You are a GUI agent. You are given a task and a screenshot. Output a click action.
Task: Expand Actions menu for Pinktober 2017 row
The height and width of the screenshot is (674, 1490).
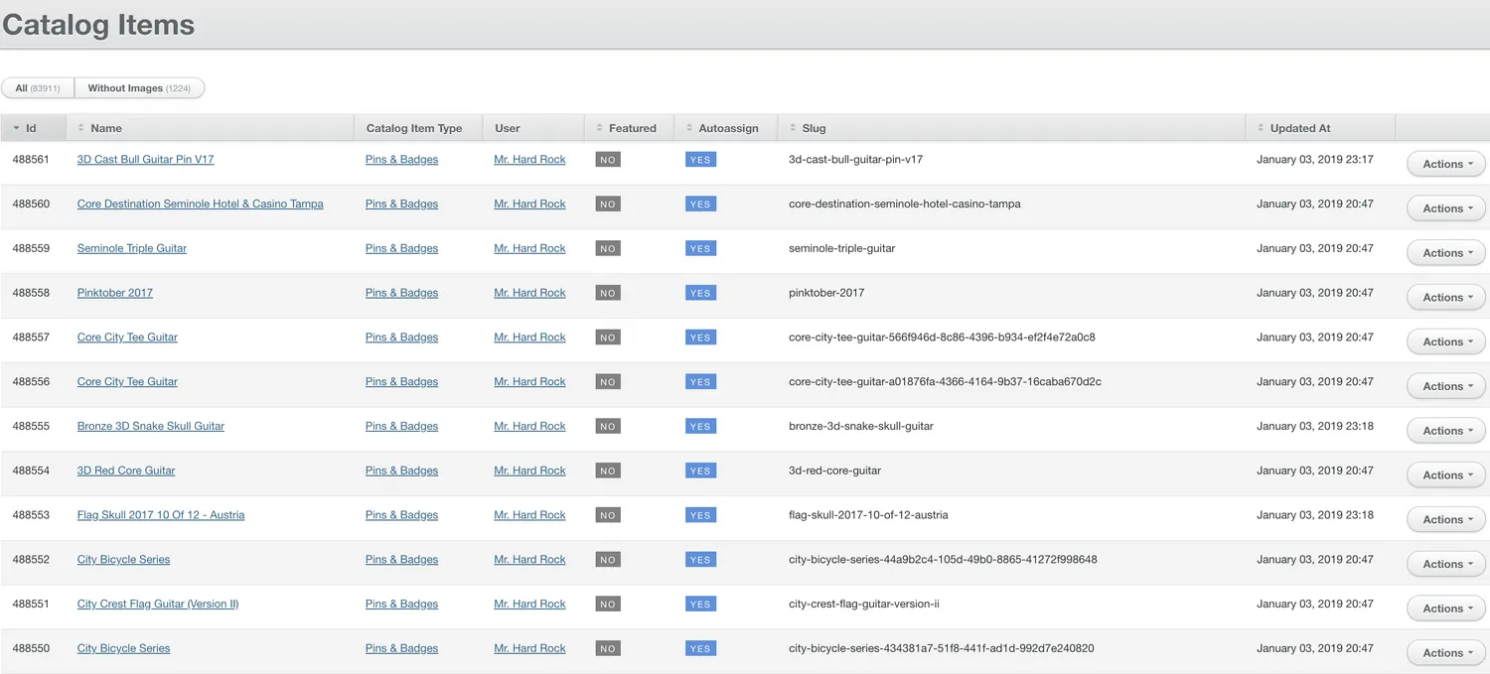[x=1445, y=297]
